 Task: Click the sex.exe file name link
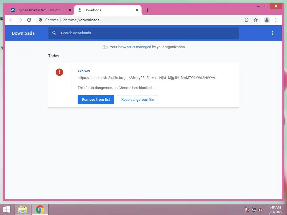pyautogui.click(x=84, y=70)
